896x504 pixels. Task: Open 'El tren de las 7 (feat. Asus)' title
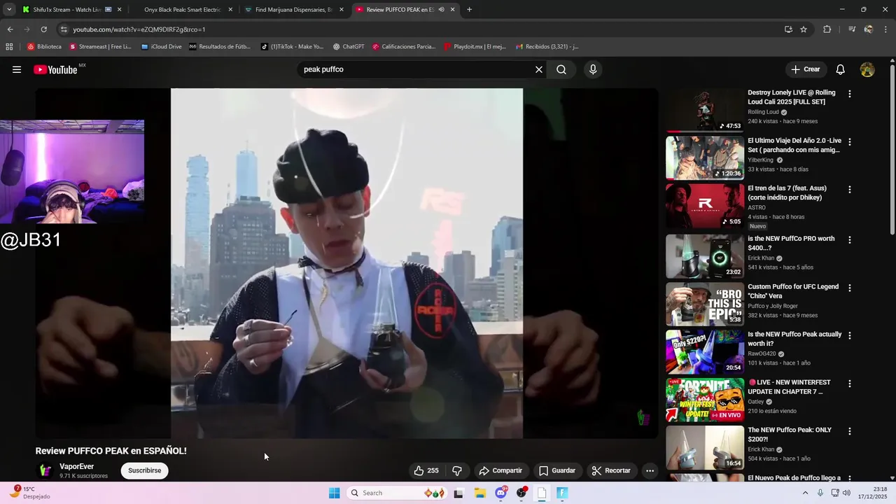click(x=787, y=192)
